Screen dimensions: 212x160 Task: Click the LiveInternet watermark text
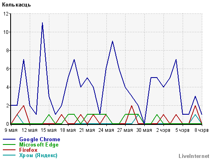194,156
